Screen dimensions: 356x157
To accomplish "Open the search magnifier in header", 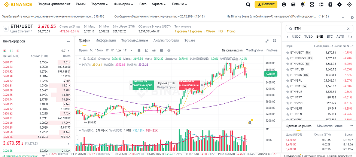I will pyautogui.click(x=248, y=4).
